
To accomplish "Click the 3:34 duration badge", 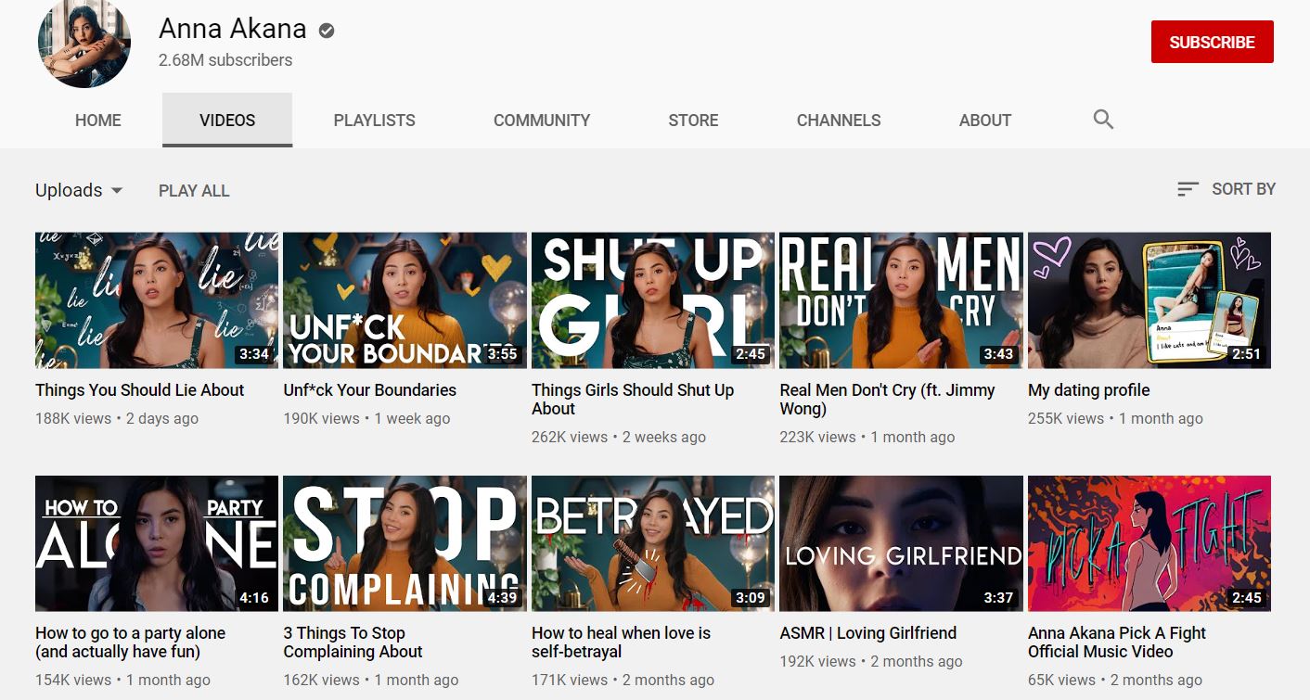I will [254, 354].
